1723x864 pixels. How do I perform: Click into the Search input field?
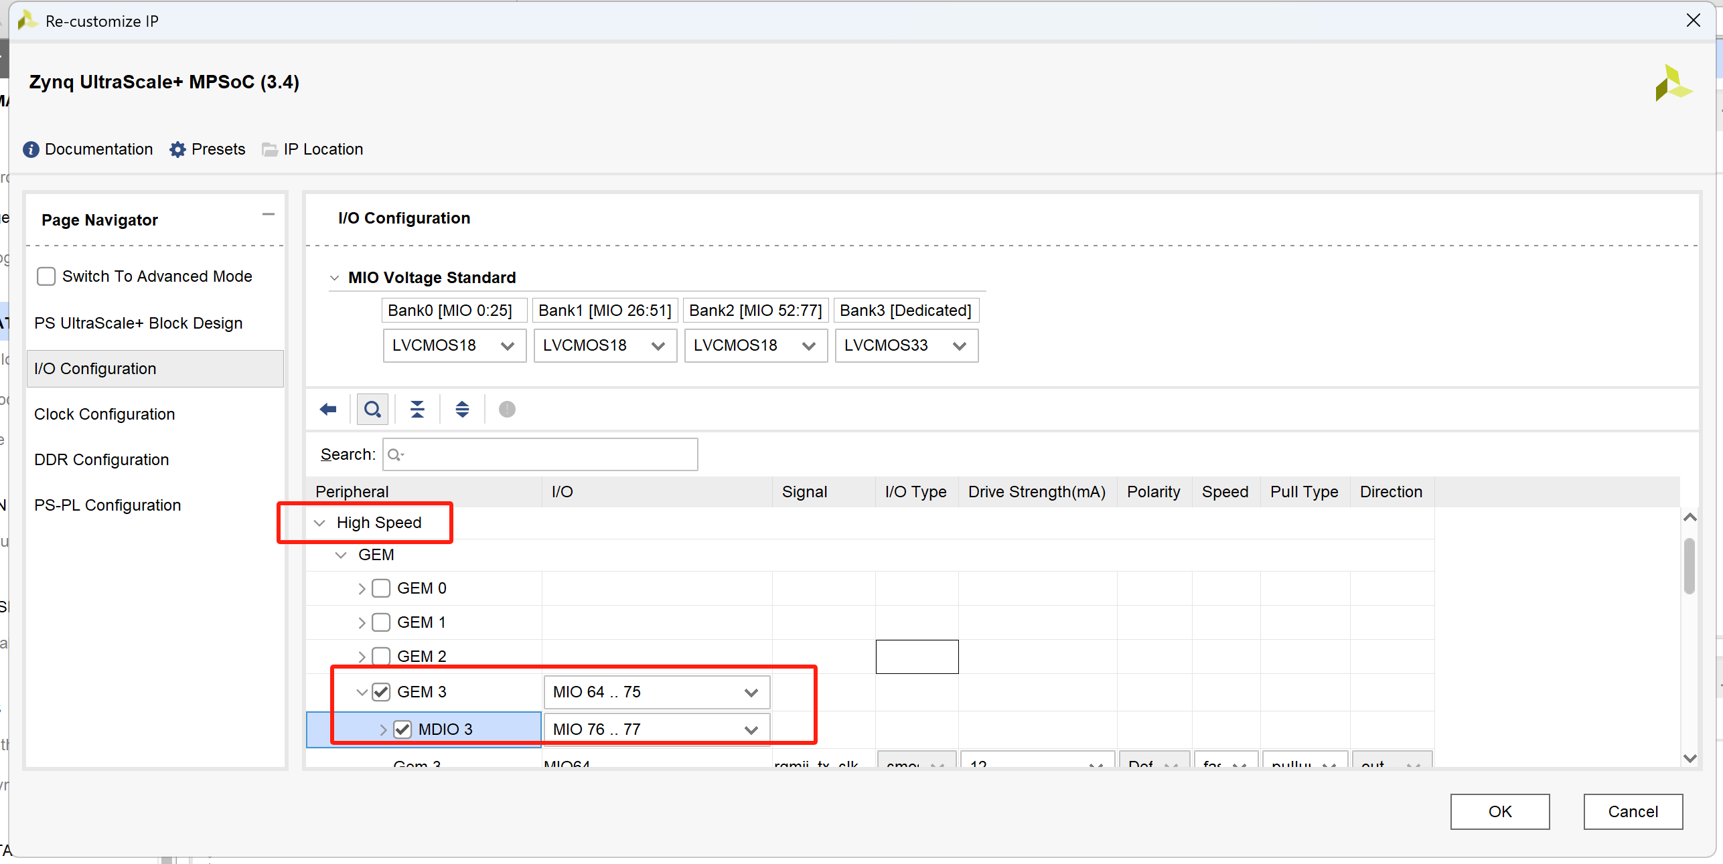tap(549, 454)
